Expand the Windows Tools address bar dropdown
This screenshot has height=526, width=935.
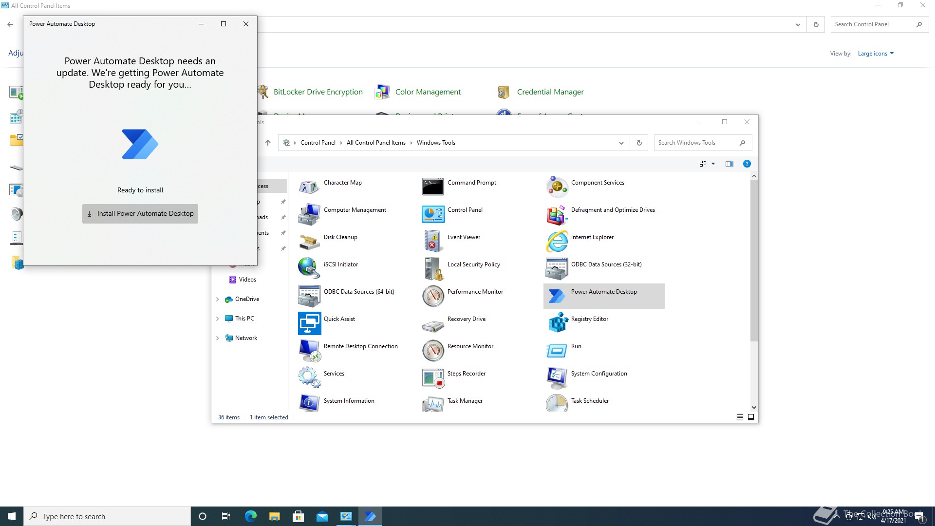pos(621,143)
